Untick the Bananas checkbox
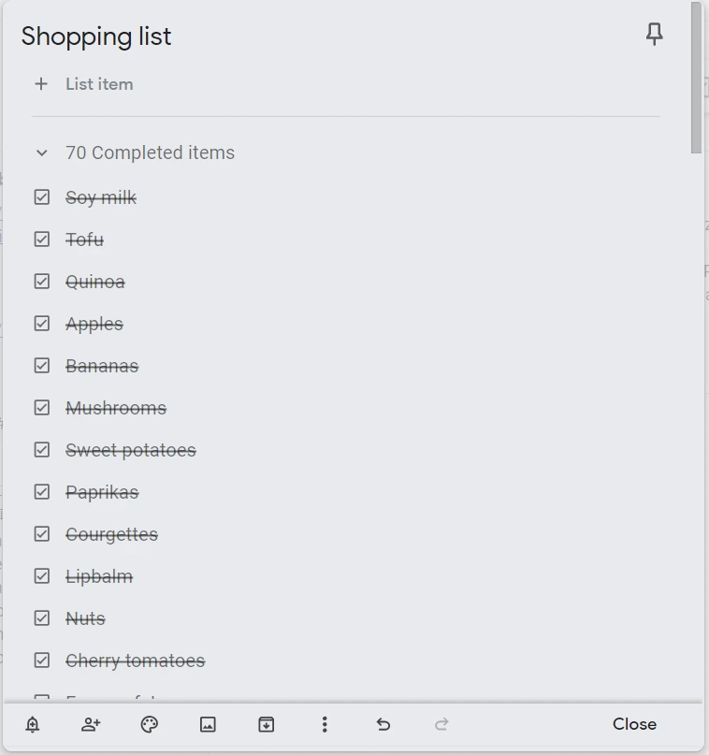 (x=42, y=366)
